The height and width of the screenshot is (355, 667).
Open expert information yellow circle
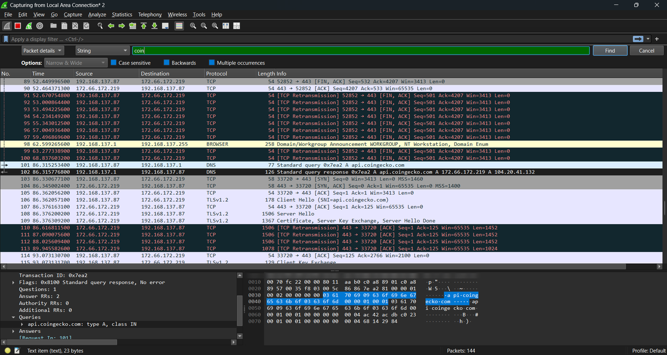click(x=7, y=351)
